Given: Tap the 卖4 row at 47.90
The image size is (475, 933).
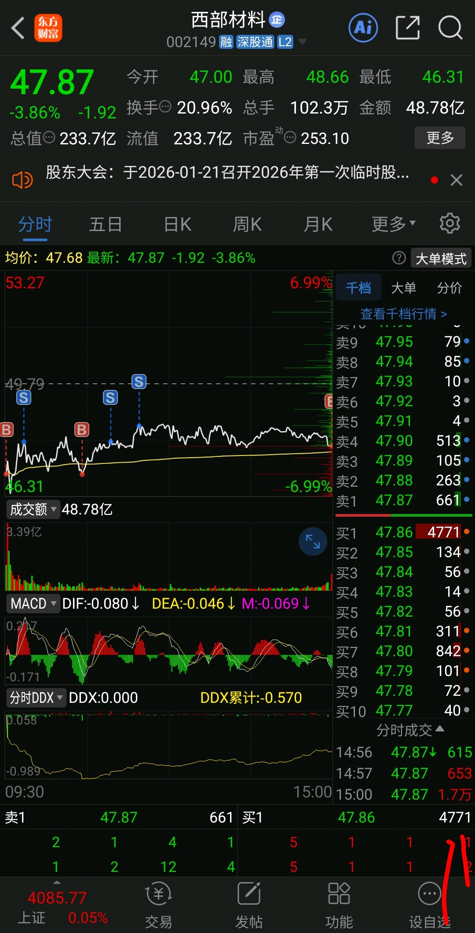Looking at the screenshot, I should pyautogui.click(x=403, y=441).
